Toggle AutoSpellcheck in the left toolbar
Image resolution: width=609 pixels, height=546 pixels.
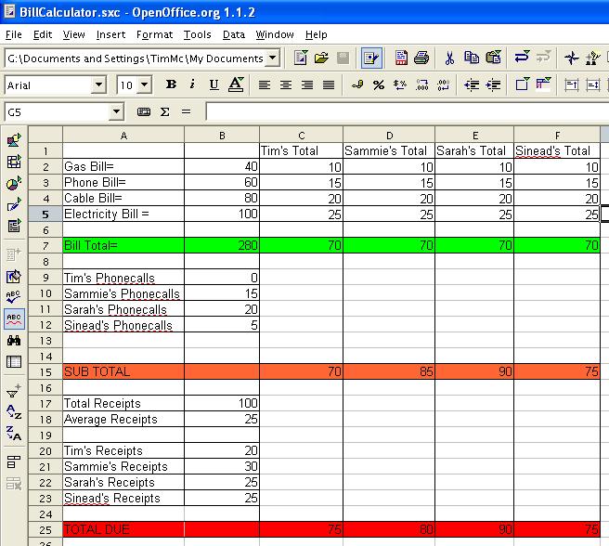pyautogui.click(x=14, y=319)
